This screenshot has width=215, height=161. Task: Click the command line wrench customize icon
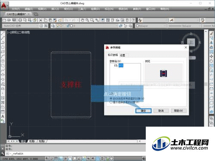coord(3,153)
